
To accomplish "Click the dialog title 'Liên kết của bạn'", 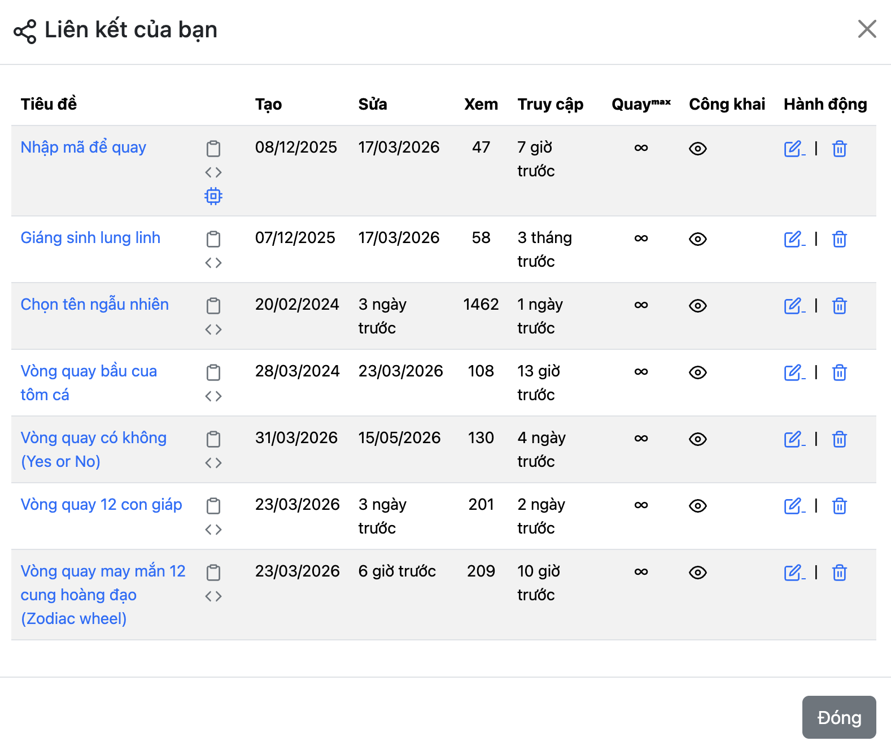I will [x=131, y=29].
